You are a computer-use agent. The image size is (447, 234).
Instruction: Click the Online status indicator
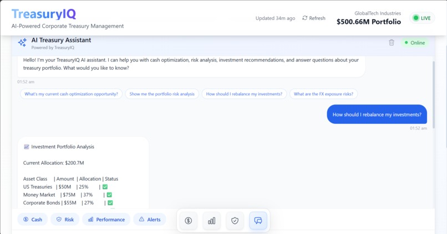point(415,43)
